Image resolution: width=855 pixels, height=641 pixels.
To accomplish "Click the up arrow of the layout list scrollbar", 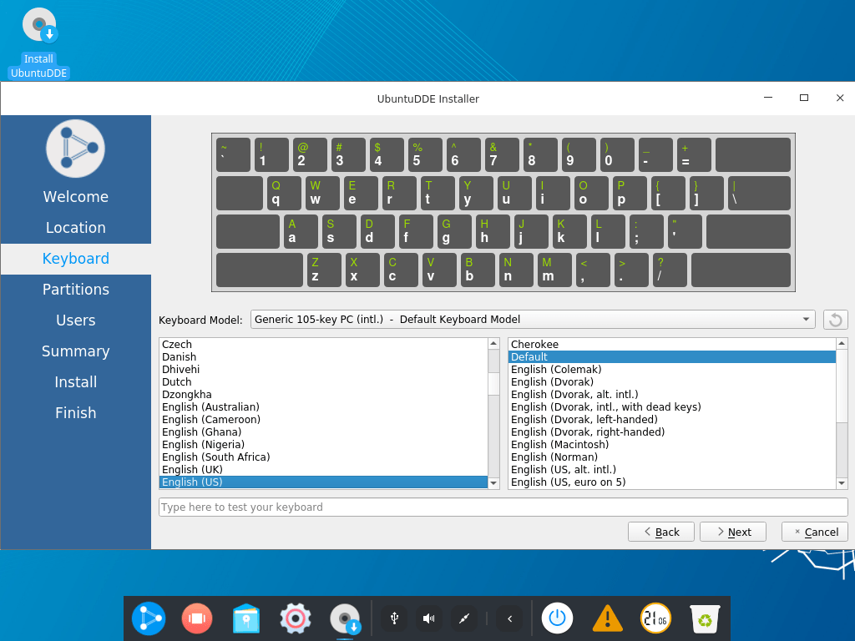I will (493, 344).
